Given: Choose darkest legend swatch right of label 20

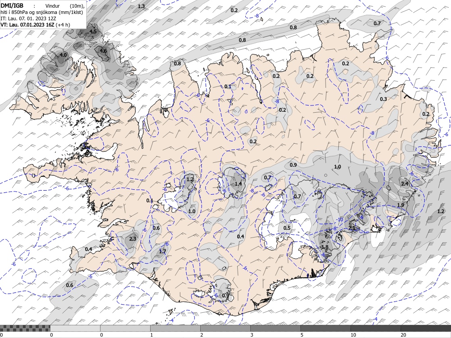Looking at the screenshot, I should (x=426, y=328).
